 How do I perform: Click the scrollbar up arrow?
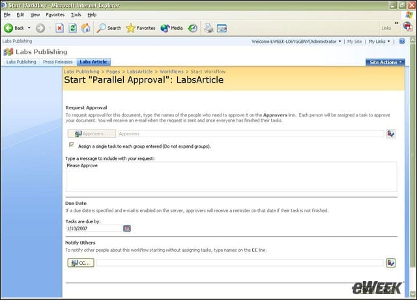tap(412, 40)
